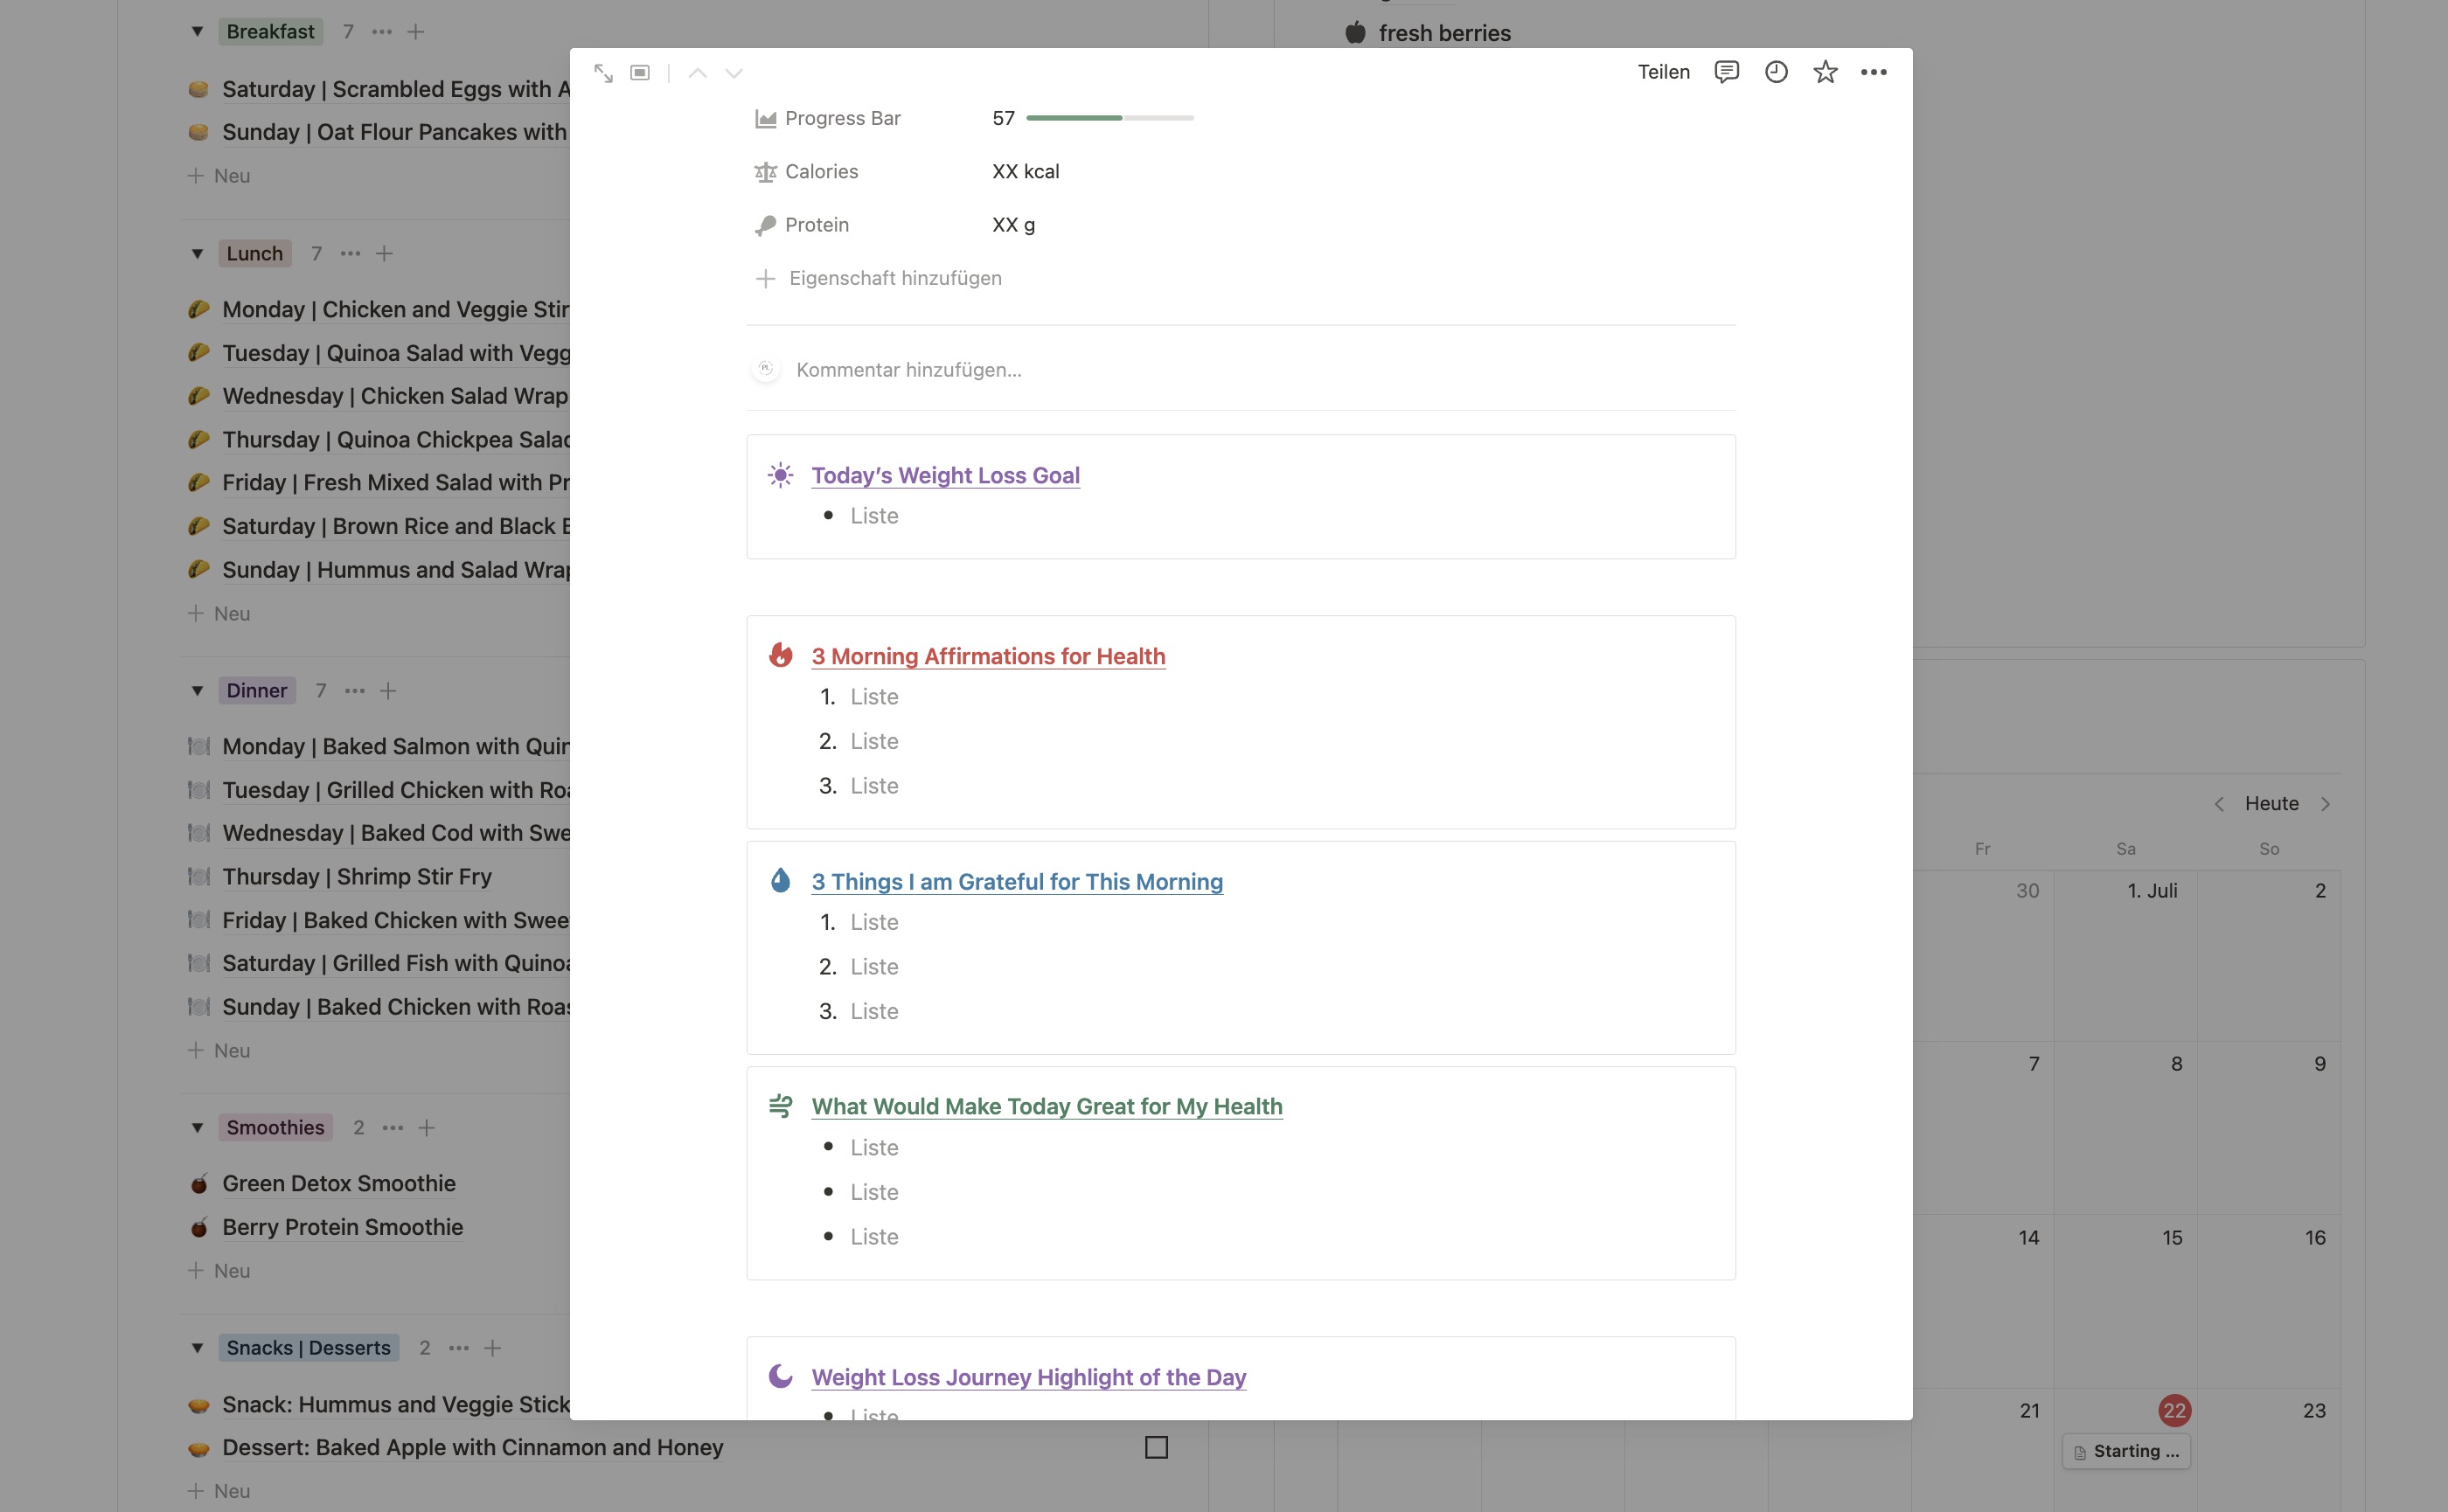The width and height of the screenshot is (2448, 1512).
Task: Advance the calendar with the right chevron
Action: click(x=2325, y=804)
